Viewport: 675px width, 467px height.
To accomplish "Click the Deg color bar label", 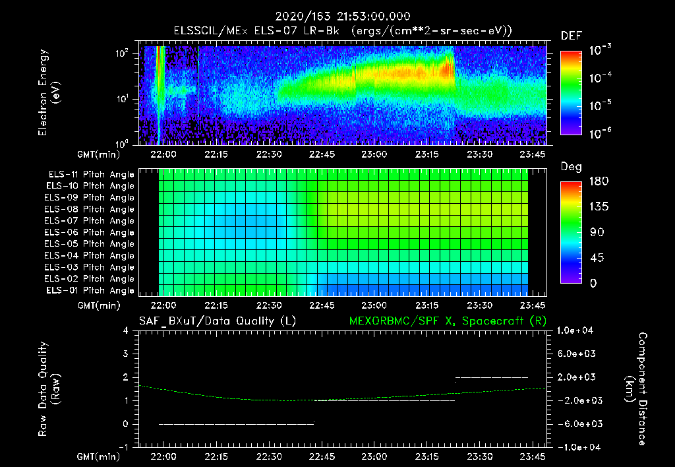I will click(x=572, y=167).
